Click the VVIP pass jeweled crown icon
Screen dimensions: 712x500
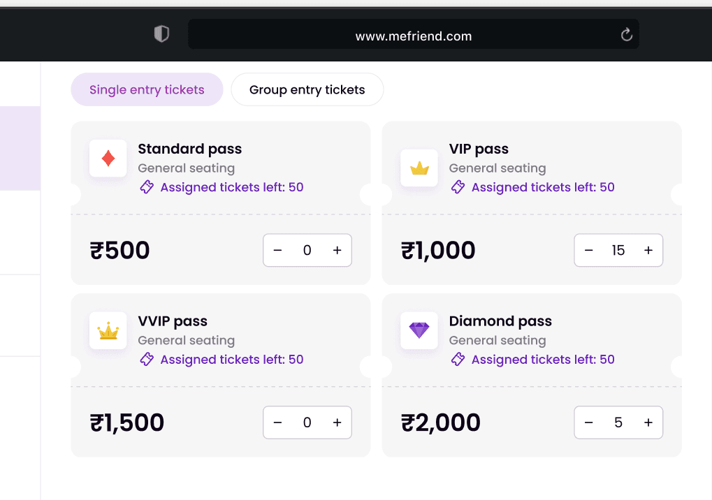tap(108, 331)
